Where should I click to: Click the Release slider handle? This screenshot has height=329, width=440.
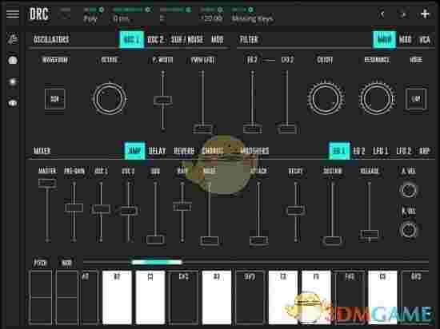tap(370, 233)
